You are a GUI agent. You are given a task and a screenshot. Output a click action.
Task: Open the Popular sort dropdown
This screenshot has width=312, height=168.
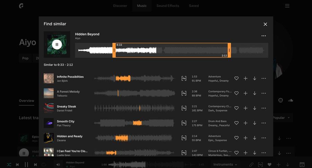(281, 118)
